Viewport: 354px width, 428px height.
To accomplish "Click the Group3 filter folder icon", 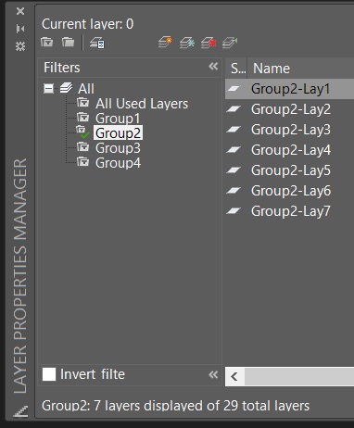I will [83, 146].
